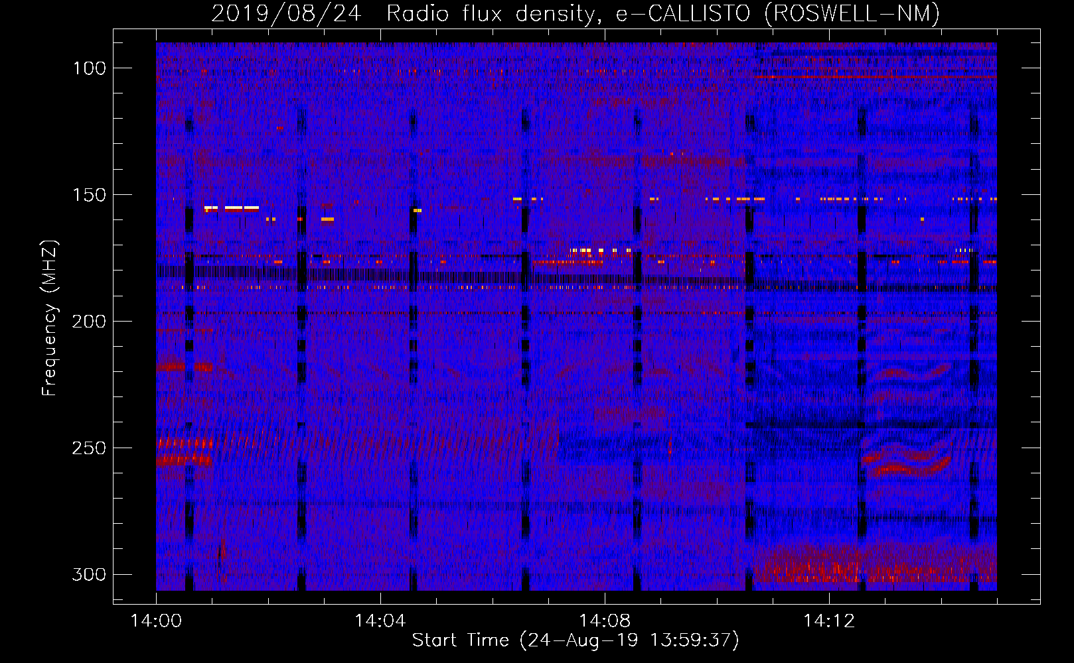Click the 14:00 time tick label
This screenshot has width=1074, height=663.
156,621
